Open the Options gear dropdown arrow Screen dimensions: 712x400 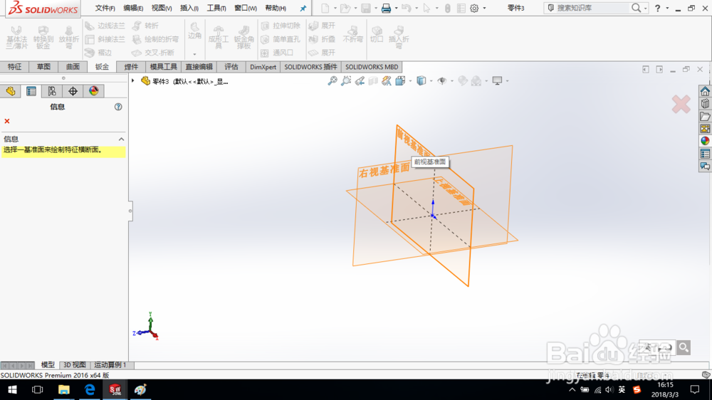[484, 8]
